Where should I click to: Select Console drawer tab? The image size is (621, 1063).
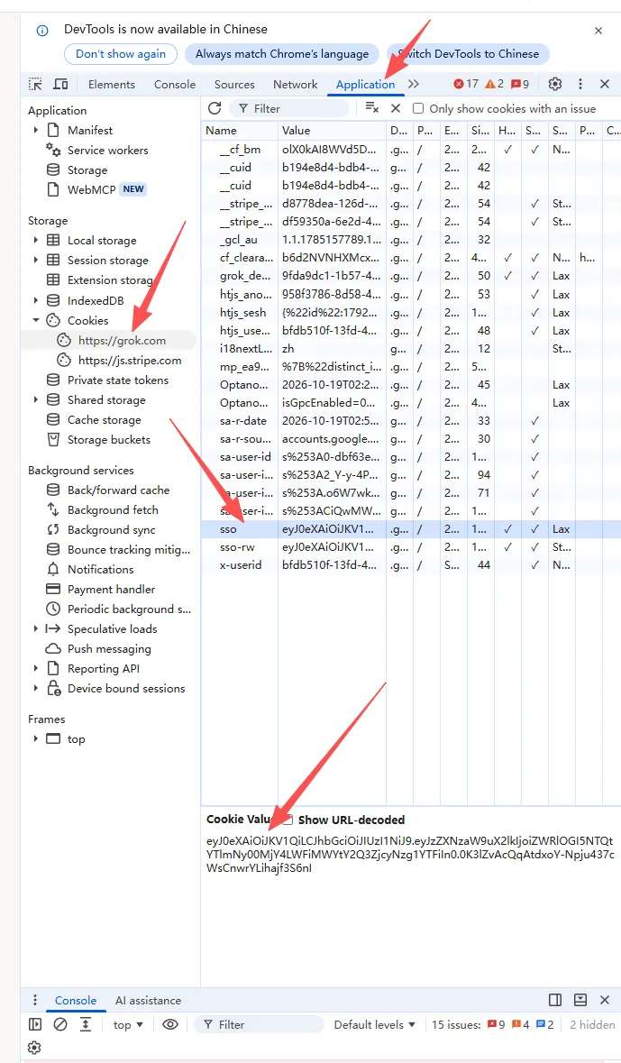click(75, 1000)
